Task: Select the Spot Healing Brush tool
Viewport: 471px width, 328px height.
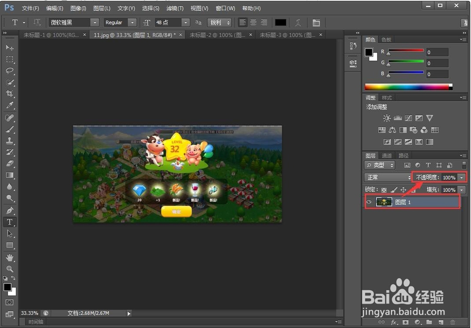Action: pyautogui.click(x=9, y=118)
